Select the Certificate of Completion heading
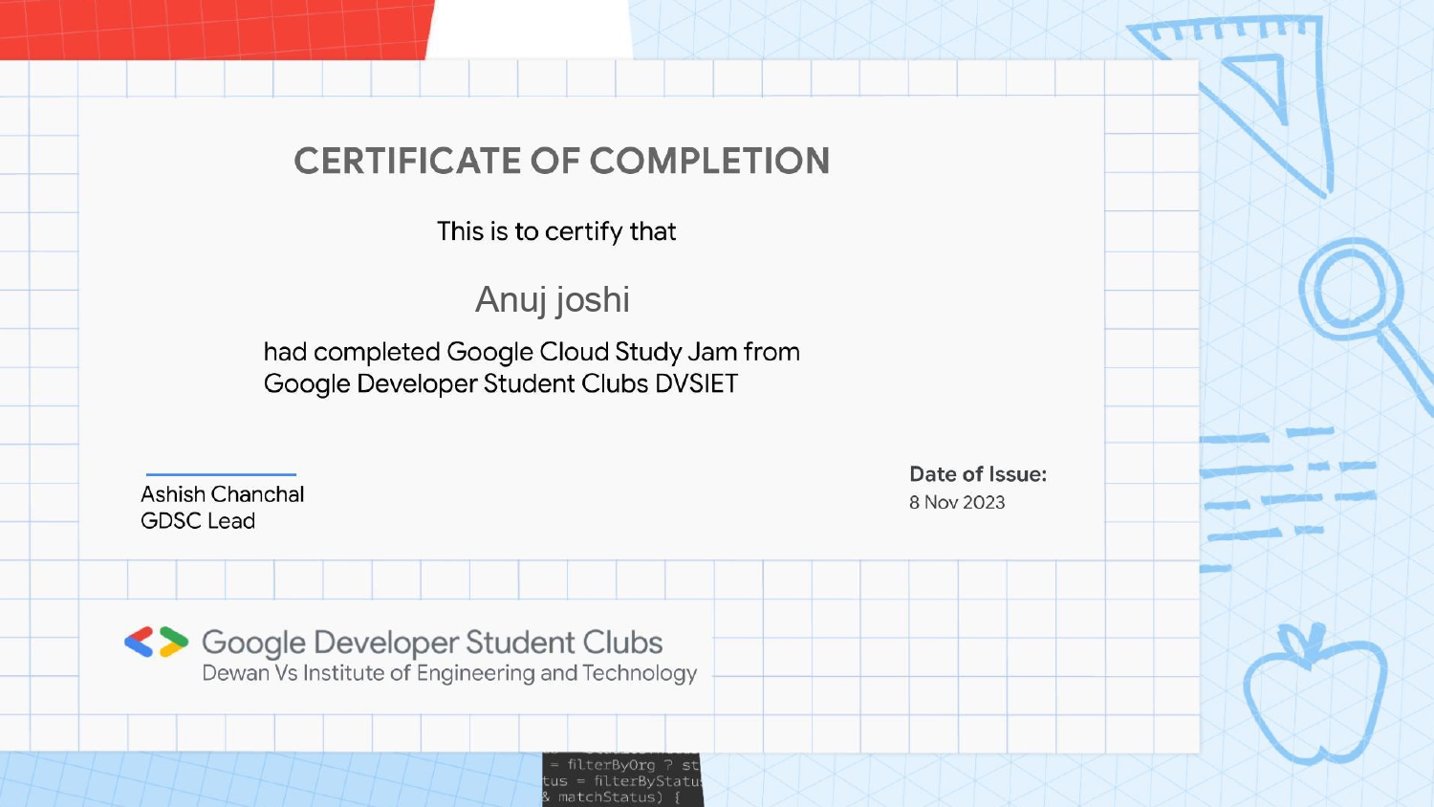This screenshot has height=807, width=1434. [561, 161]
